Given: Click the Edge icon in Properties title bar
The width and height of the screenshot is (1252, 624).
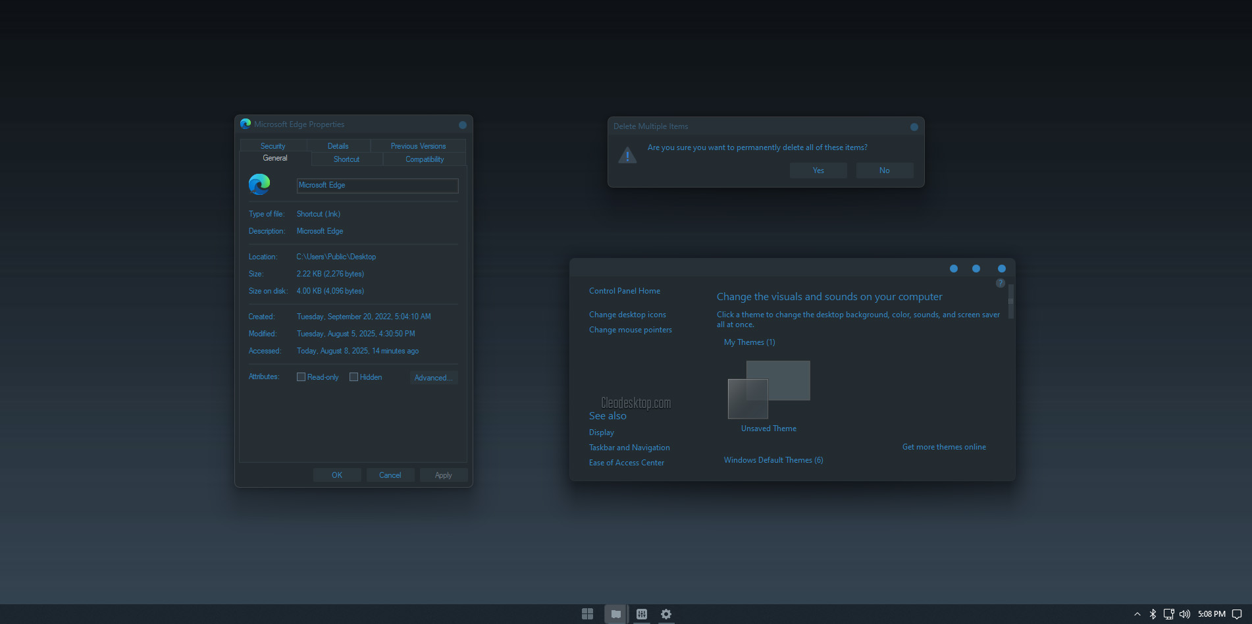Looking at the screenshot, I should pos(246,124).
